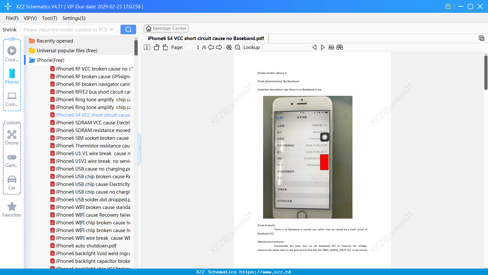Screen dimensions: 488x275
Task: Open iPhone6 WIFI broken cause standa file
Action: coord(90,207)
